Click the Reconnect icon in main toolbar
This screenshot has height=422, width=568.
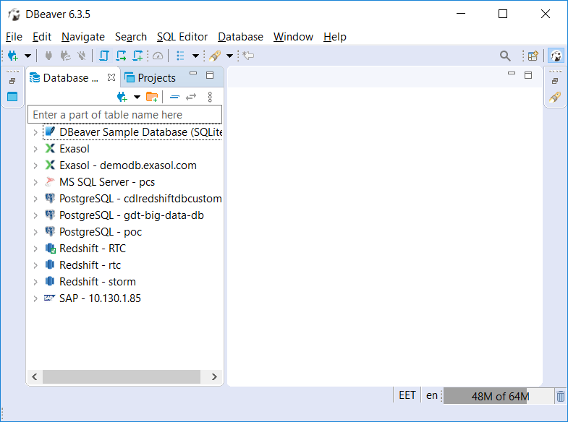(65, 56)
